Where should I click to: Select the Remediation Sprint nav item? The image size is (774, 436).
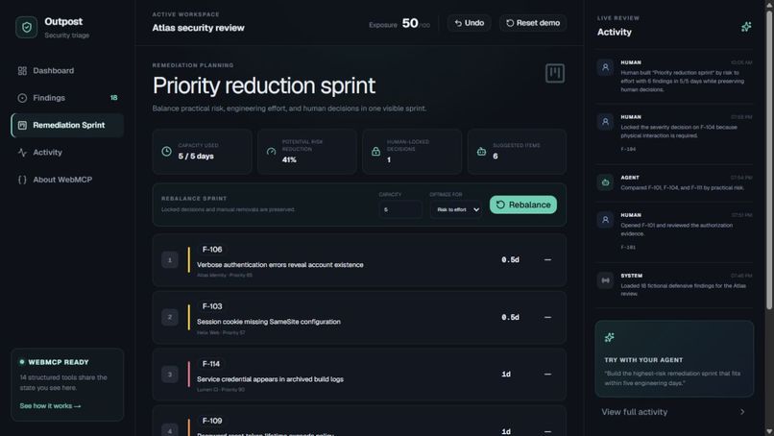point(67,125)
